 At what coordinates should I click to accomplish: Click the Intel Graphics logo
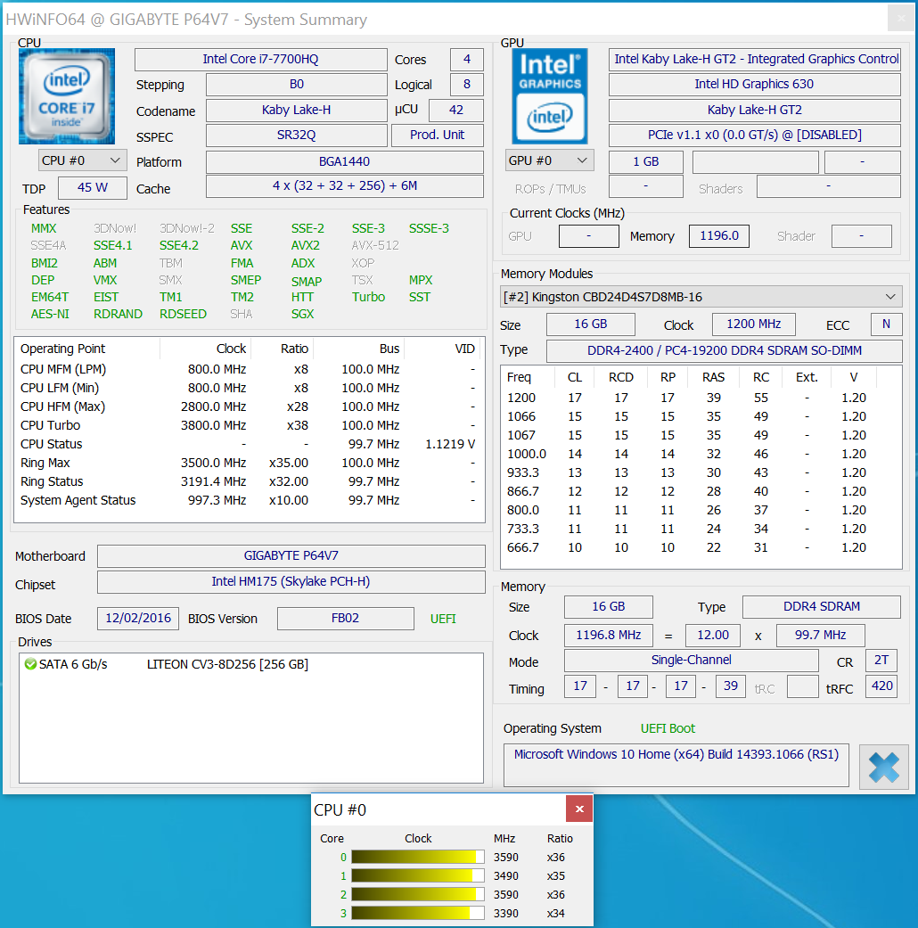click(x=550, y=96)
